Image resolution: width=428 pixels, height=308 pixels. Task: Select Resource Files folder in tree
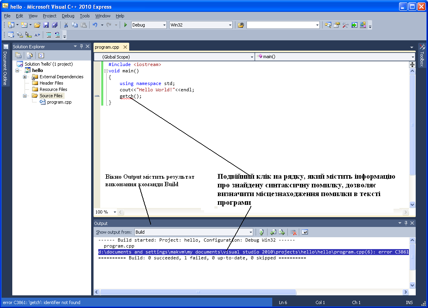tap(53, 89)
